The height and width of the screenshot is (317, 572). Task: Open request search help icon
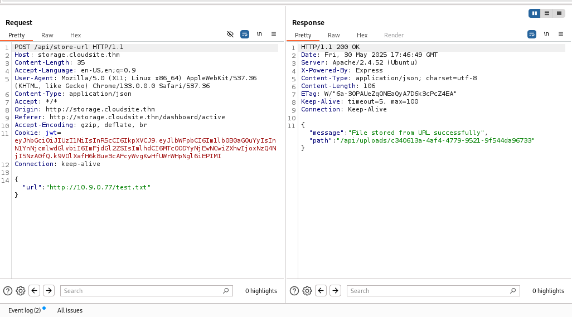tap(8, 290)
